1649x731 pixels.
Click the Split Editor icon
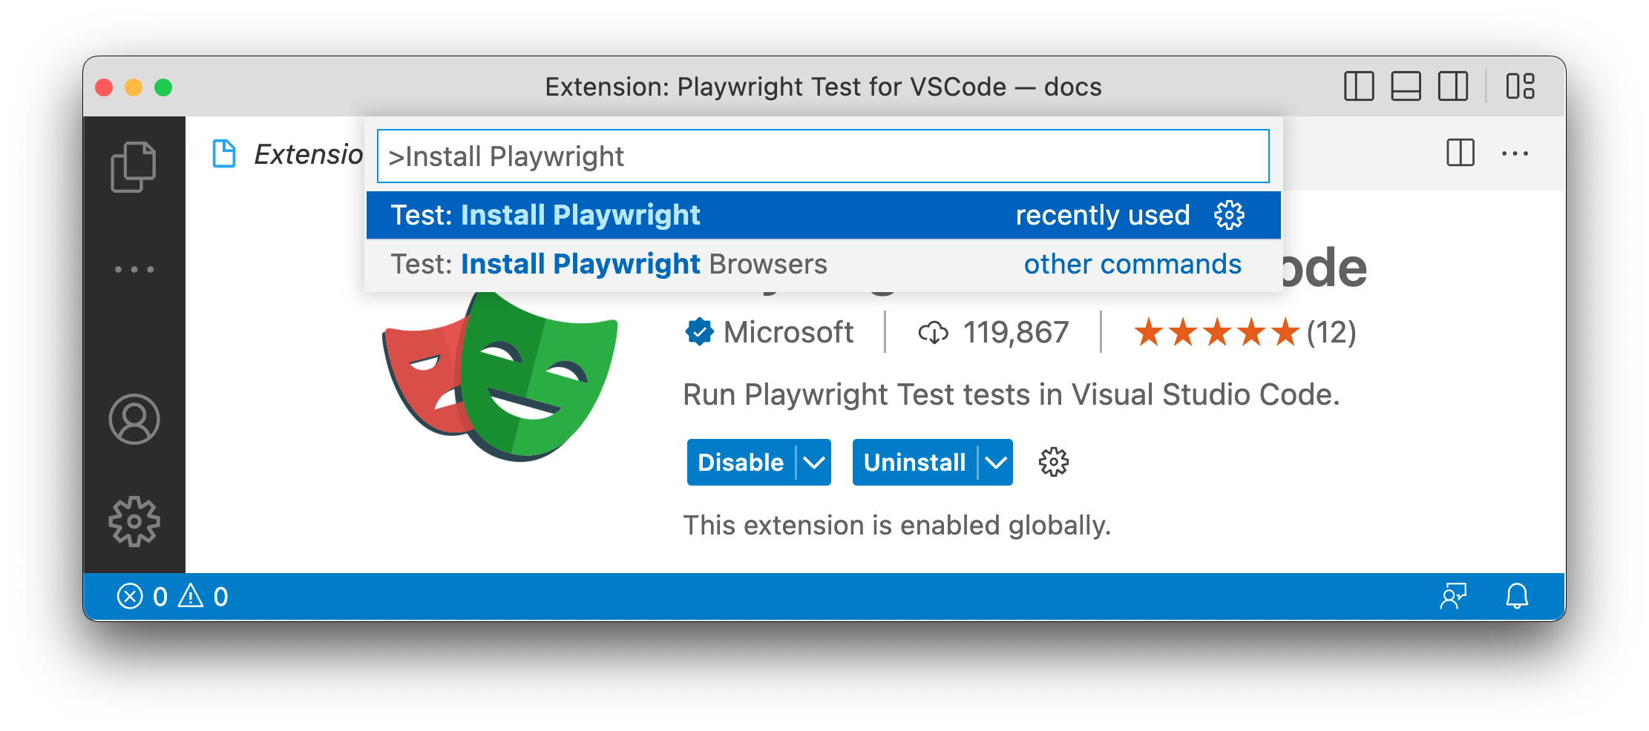tap(1459, 153)
